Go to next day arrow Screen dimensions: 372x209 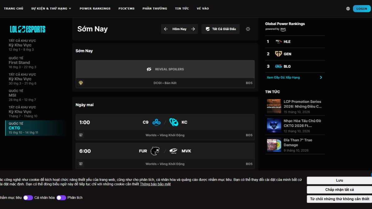pos(193,29)
